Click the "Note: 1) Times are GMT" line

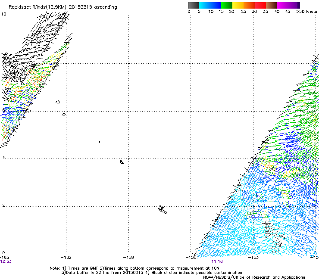(x=134, y=268)
